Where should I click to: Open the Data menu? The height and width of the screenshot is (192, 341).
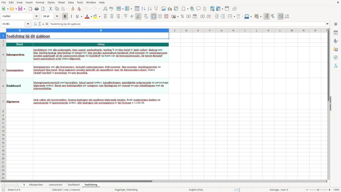pyautogui.click(x=71, y=2)
